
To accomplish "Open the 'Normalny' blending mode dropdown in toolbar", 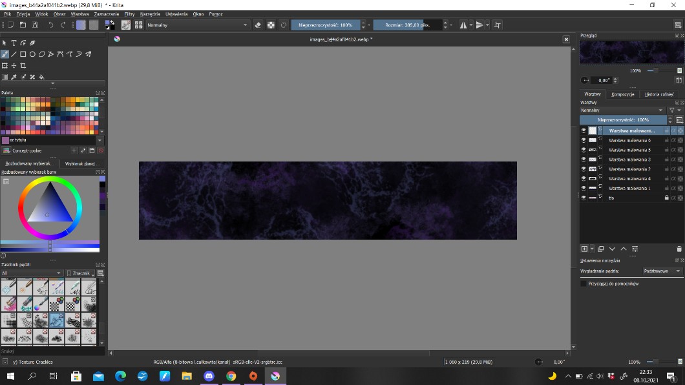I will 197,25.
